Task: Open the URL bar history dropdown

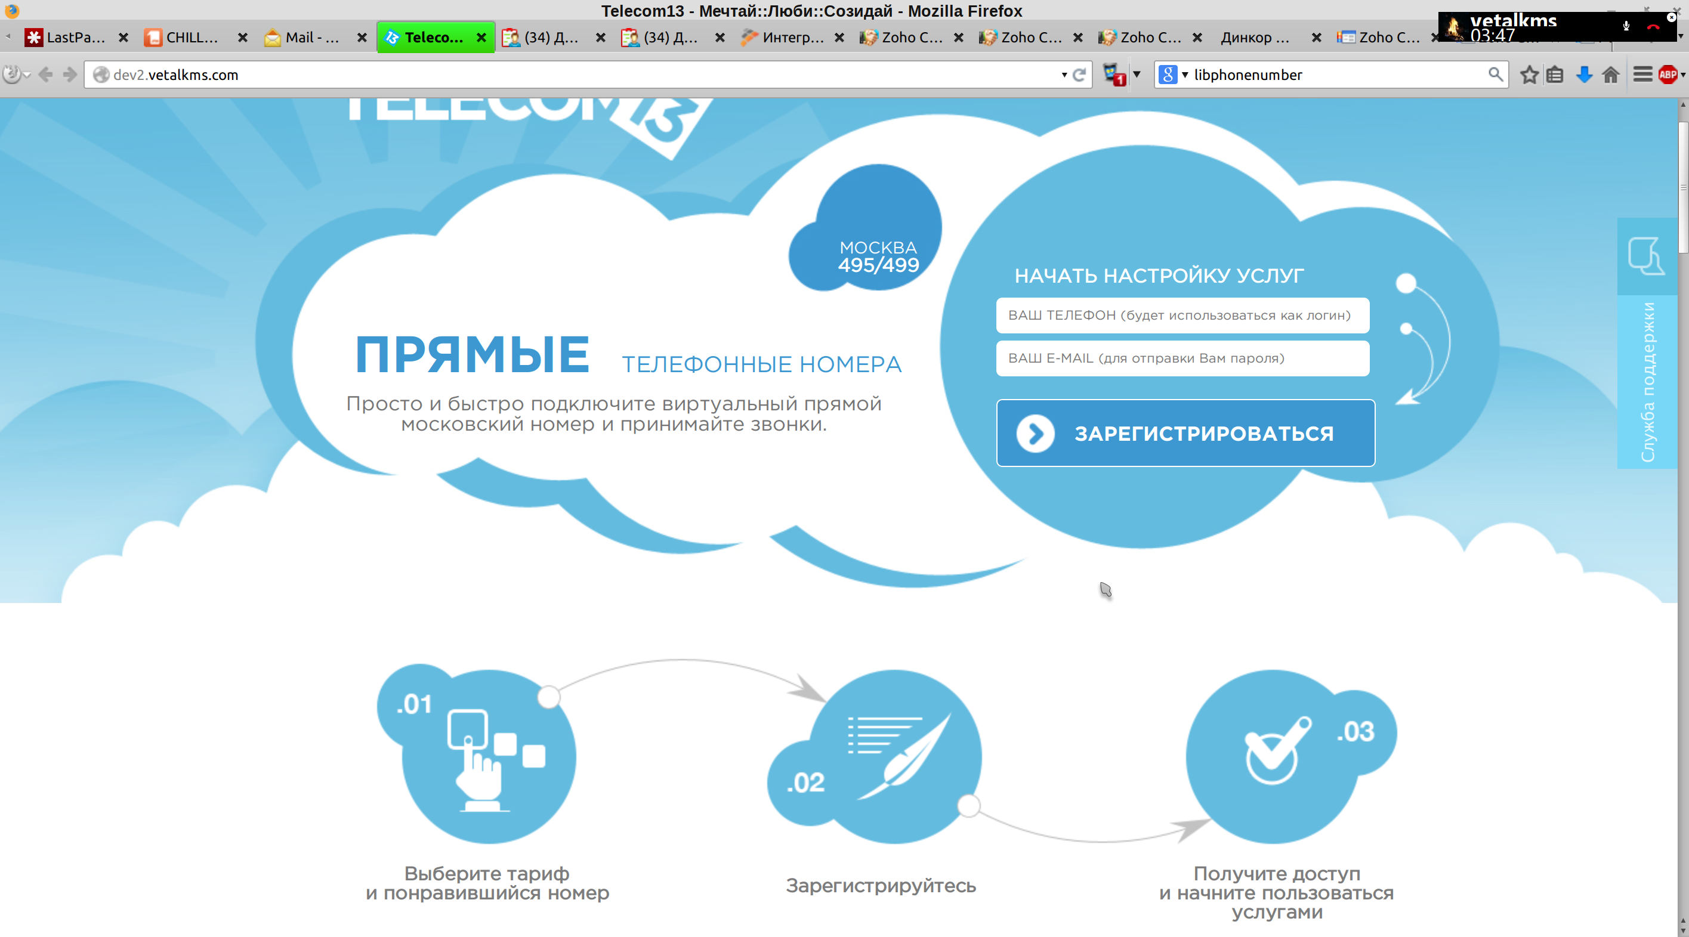Action: coord(1064,75)
